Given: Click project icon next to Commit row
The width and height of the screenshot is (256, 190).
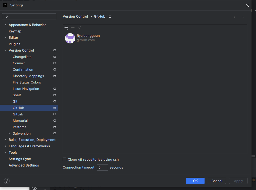Looking at the screenshot, I should [55, 63].
